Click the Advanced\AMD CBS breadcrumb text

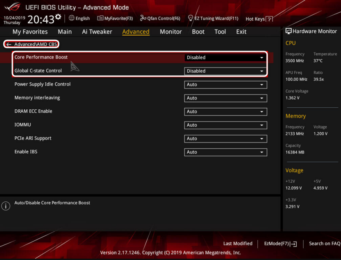click(x=36, y=44)
